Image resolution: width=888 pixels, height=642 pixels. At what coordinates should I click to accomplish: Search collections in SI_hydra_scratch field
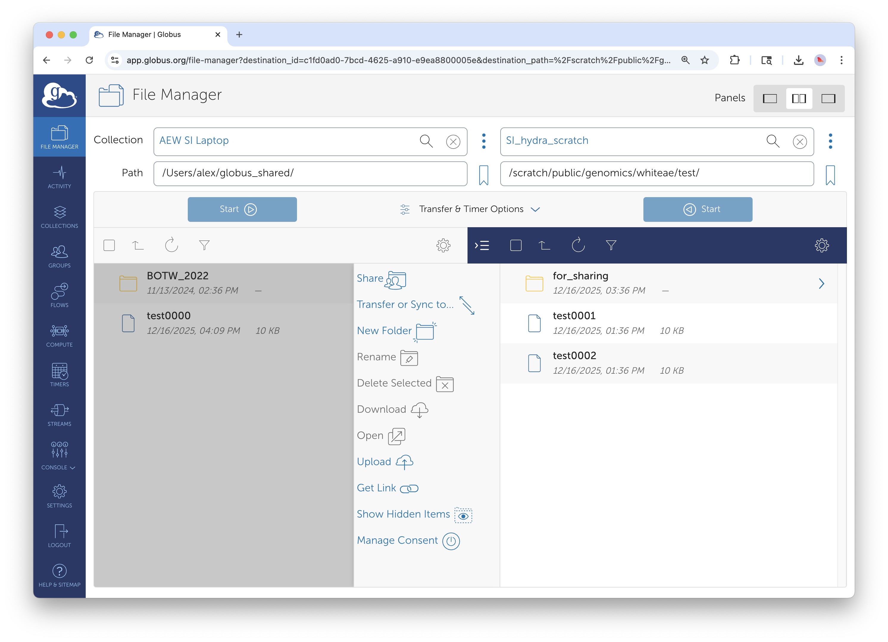coord(773,141)
